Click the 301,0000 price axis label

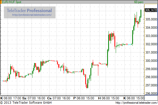pyautogui.click(x=151, y=52)
